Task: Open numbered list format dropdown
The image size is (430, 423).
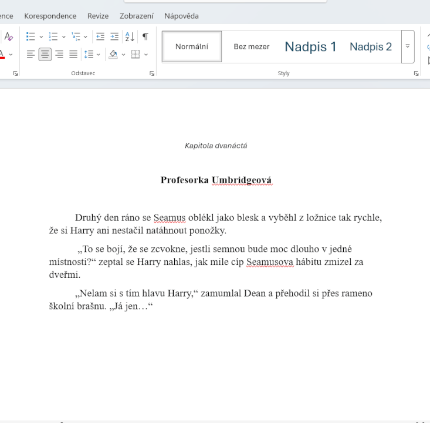Action: point(63,37)
